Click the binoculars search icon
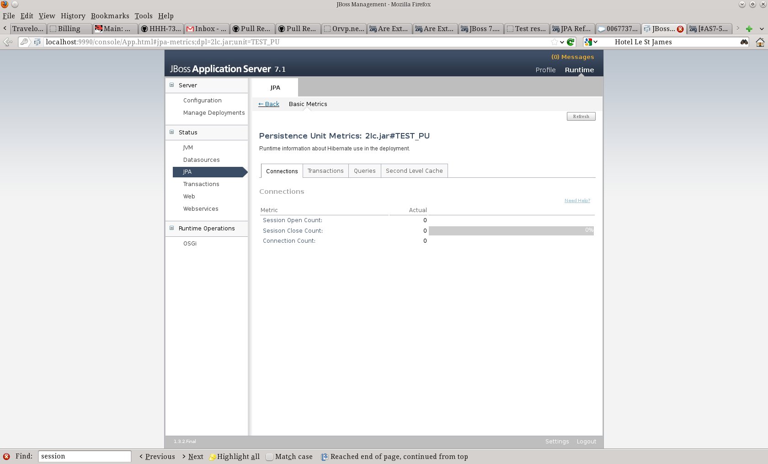Viewport: 768px width, 464px height. (744, 42)
